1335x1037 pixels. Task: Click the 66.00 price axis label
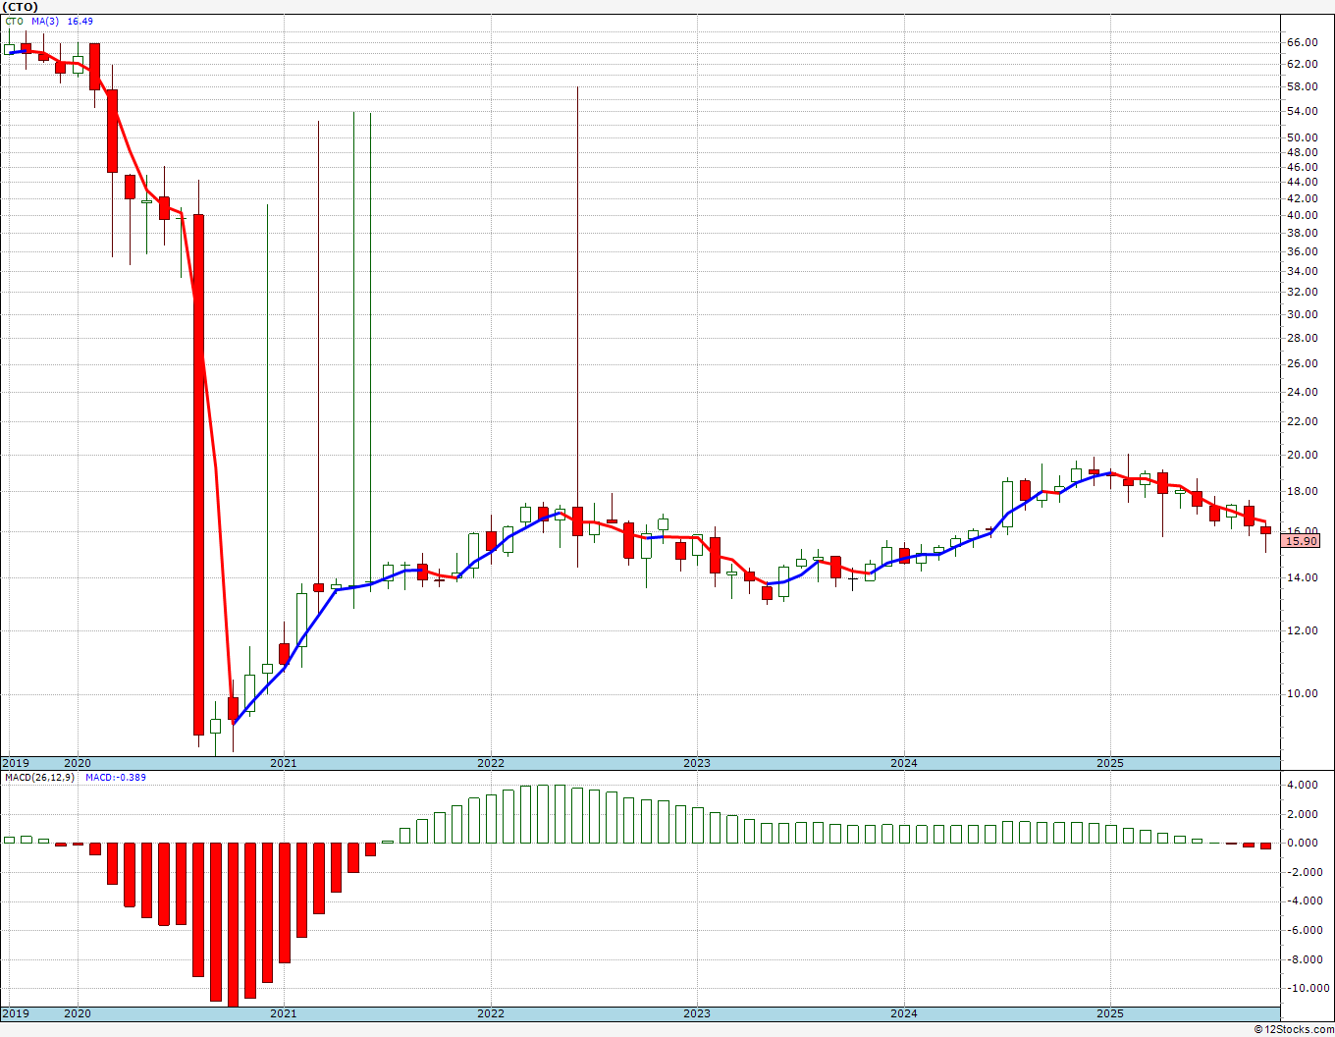[x=1302, y=42]
